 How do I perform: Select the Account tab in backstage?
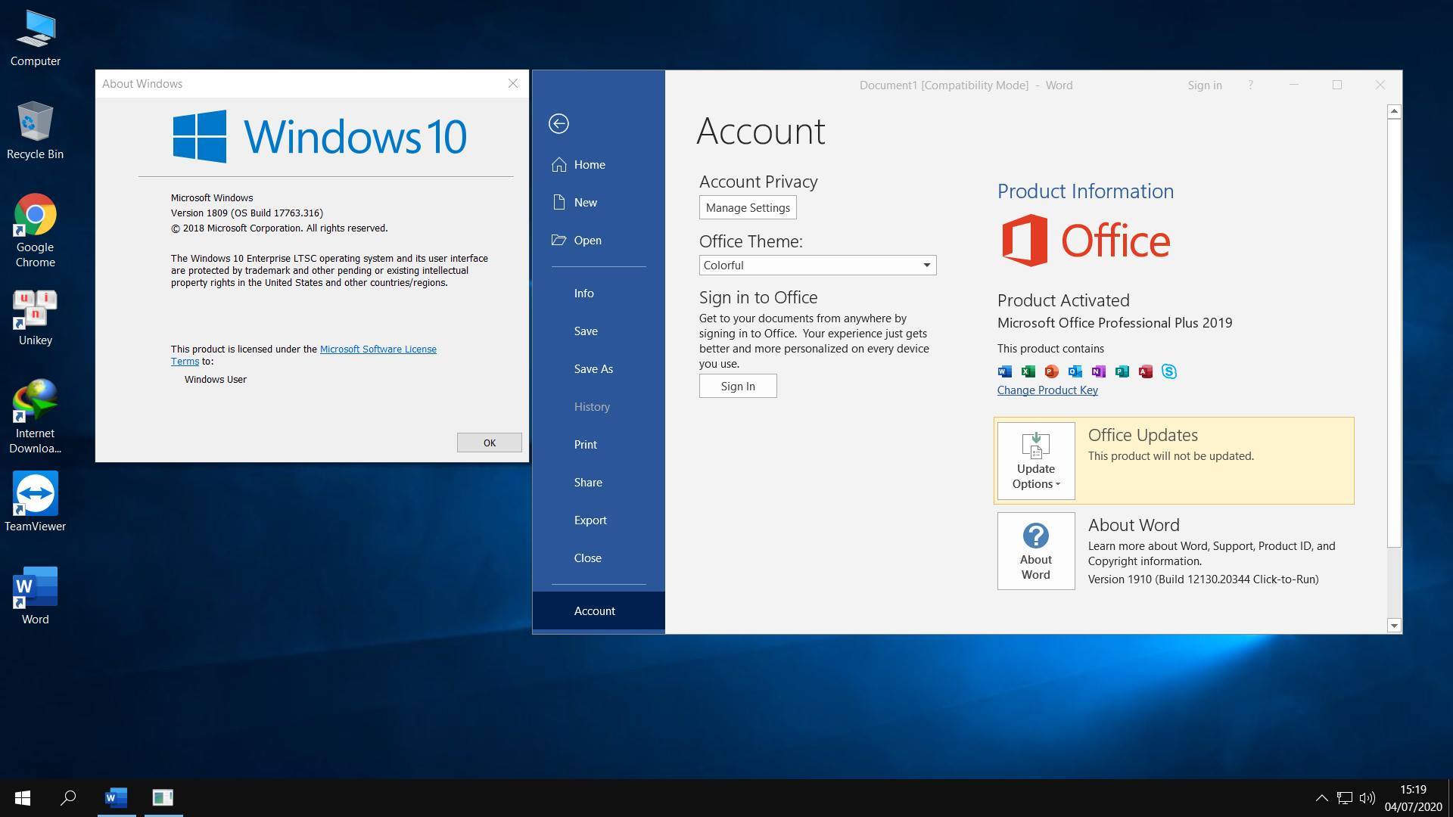598,610
